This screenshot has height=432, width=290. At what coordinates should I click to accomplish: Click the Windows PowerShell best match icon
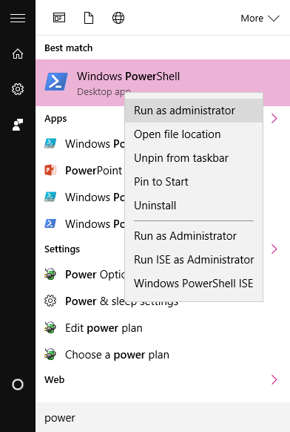tap(56, 82)
